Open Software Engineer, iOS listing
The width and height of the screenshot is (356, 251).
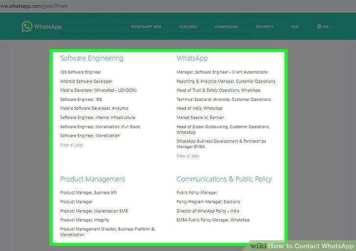coord(81,99)
